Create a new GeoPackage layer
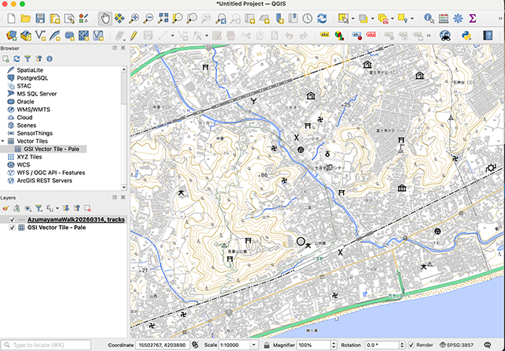Image resolution: width=505 pixels, height=351 pixels. point(26,35)
